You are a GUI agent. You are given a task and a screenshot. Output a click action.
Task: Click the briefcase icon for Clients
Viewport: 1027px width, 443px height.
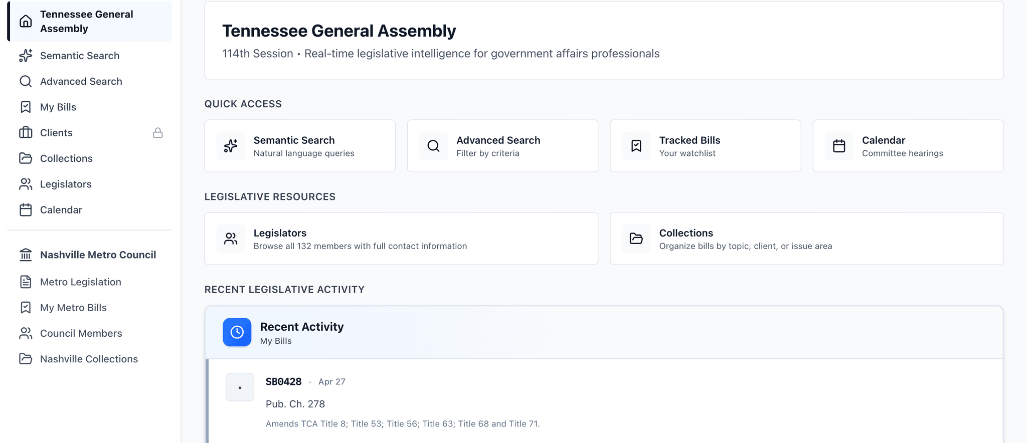pyautogui.click(x=26, y=132)
